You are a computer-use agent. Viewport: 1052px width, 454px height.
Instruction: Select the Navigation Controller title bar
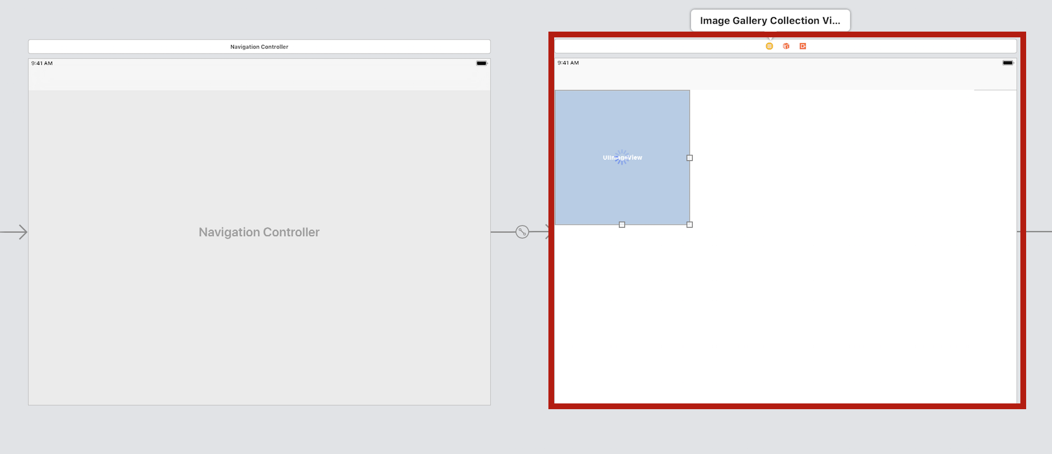(x=259, y=47)
